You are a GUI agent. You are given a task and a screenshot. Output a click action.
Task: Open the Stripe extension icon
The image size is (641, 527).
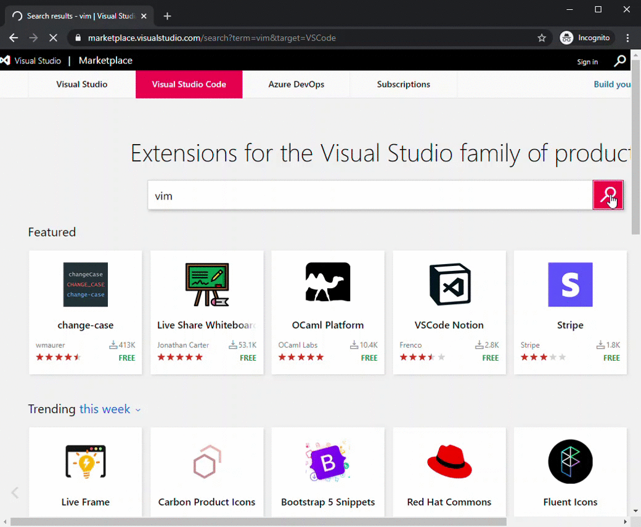570,284
